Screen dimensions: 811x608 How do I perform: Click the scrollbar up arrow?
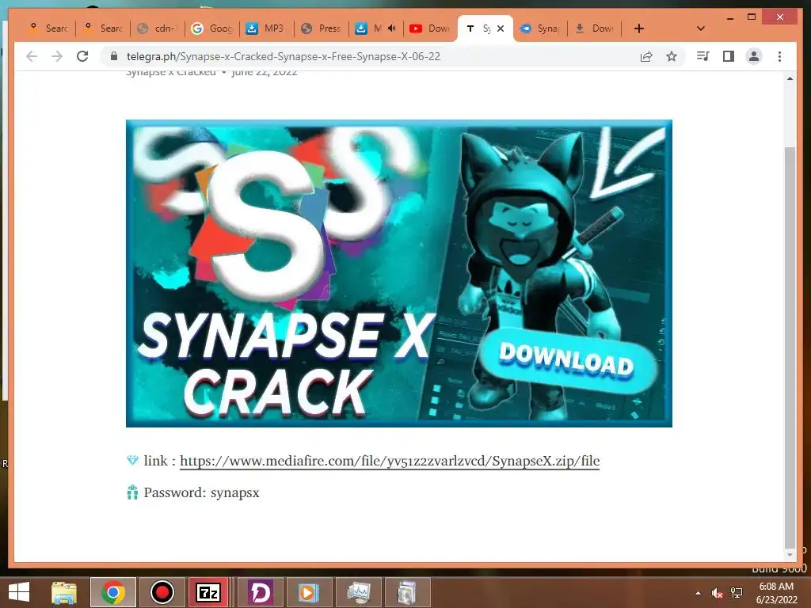coord(790,78)
